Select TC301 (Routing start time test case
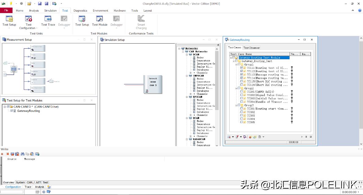Viewport: 363px width, 195px height. click(267, 109)
